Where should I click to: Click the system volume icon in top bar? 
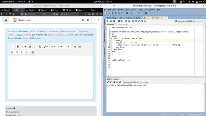(x=193, y=2)
